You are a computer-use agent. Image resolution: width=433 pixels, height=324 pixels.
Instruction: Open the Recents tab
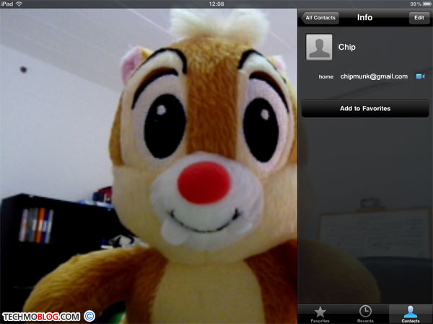[365, 314]
